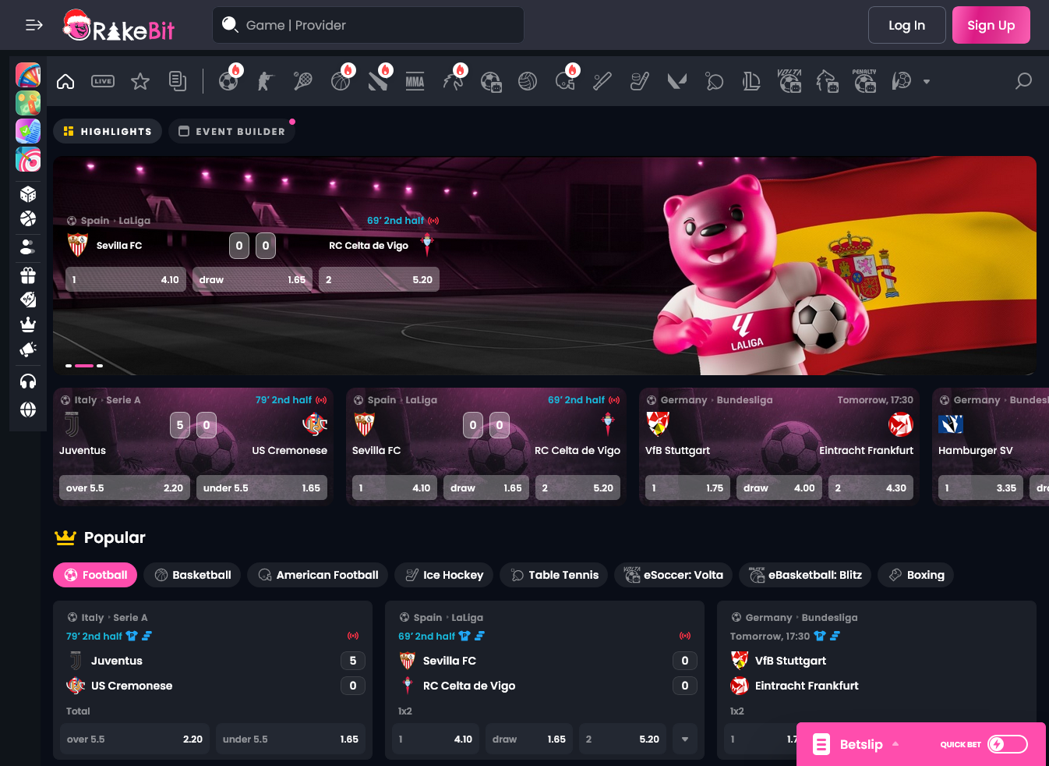Open the Home icon in sports bar

tap(65, 81)
